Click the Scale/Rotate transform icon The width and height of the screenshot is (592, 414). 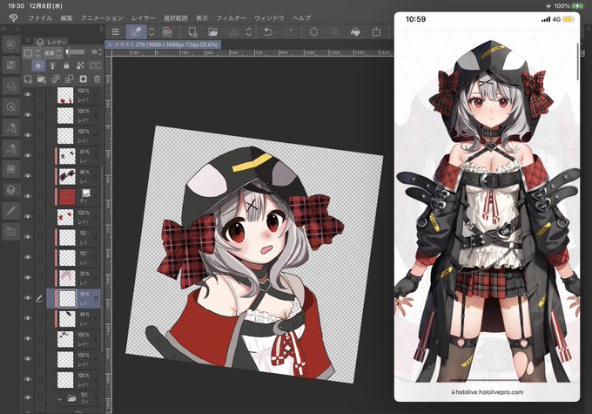pos(376,32)
